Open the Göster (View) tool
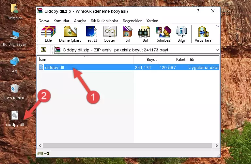The height and width of the screenshot is (164, 251). [109, 34]
